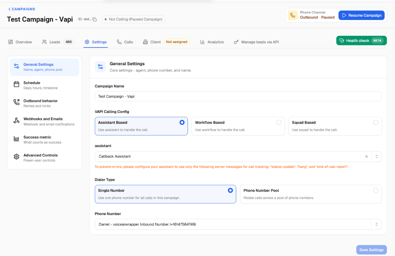Go to the Client tab
The image size is (395, 256).
166,42
